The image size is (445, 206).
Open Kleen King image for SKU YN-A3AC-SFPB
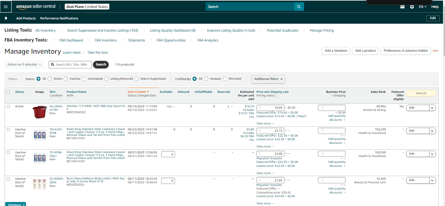[40, 135]
